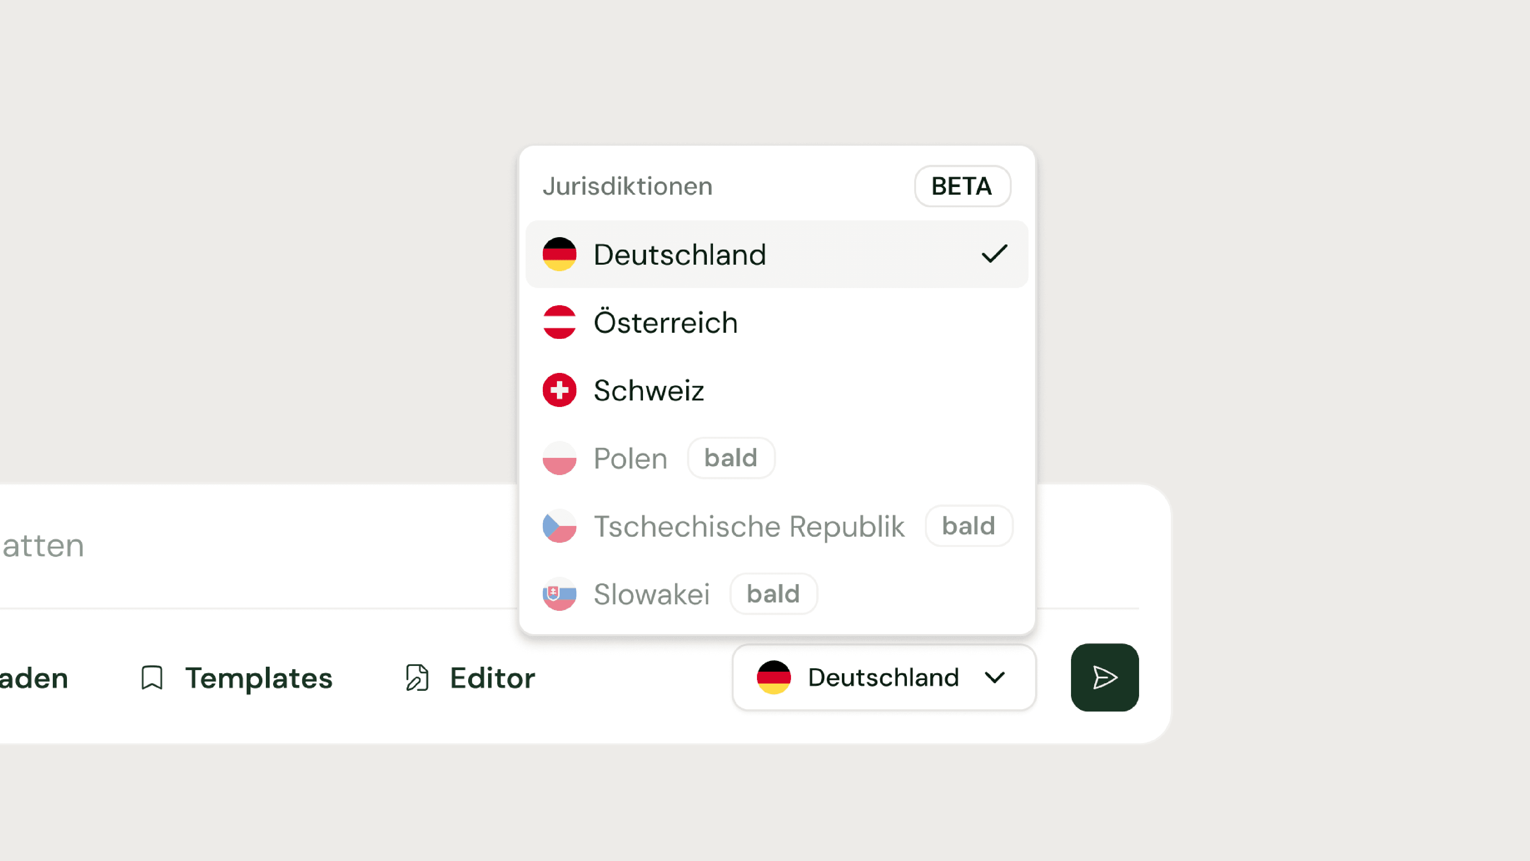The height and width of the screenshot is (861, 1530).
Task: Click the bald badge beside Polen
Action: pos(731,458)
